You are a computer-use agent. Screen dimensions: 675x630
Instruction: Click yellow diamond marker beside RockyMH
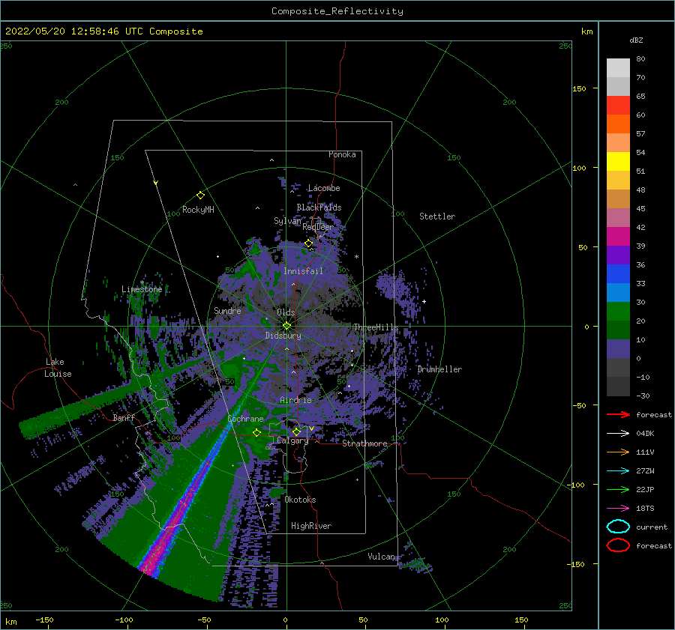click(200, 196)
